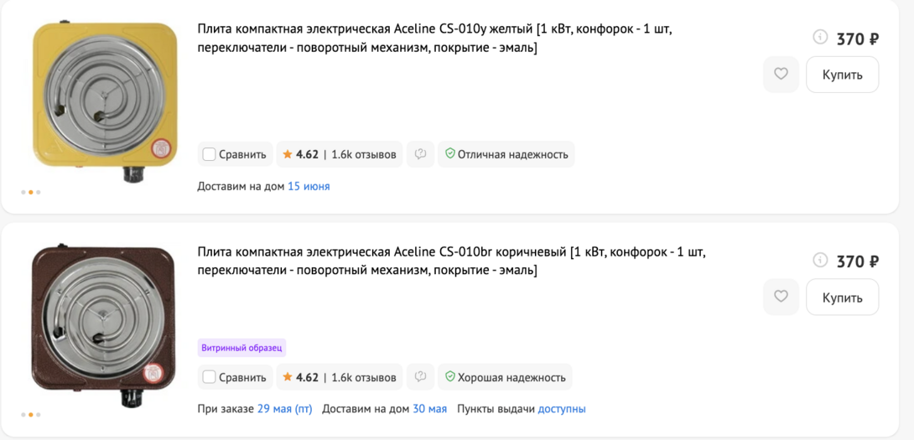
Task: Click delivery date 15 июня
Action: click(x=309, y=187)
